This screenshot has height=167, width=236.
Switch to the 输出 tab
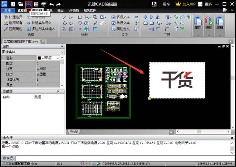tap(60, 10)
